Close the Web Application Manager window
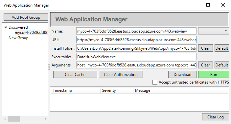 (x=223, y=5)
